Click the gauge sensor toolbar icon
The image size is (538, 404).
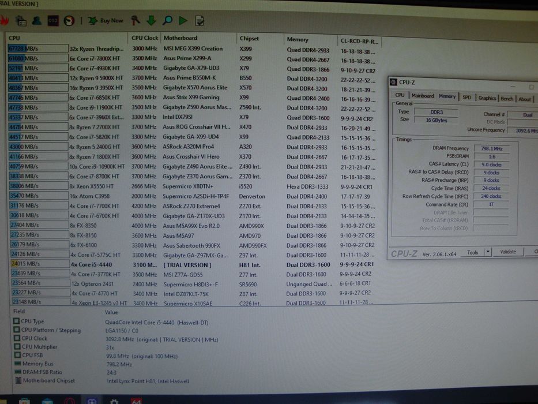pos(69,21)
